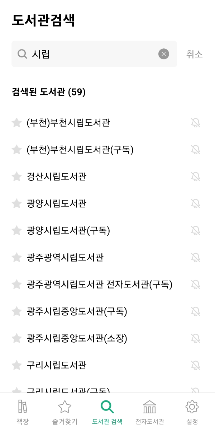Enable alerts for 광양시립도서관(구독)

(196, 230)
